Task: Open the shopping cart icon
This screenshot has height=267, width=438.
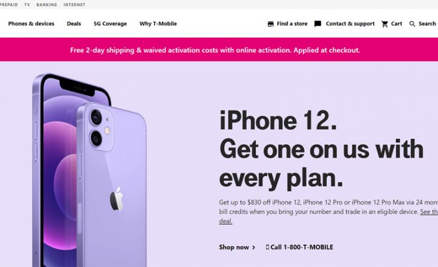Action: [x=384, y=24]
